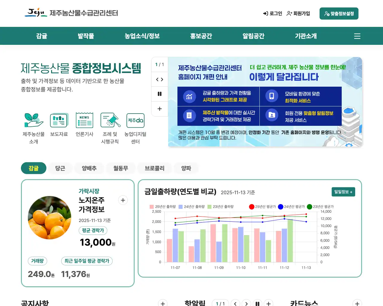Image resolution: width=383 pixels, height=306 pixels.
Task: Click the 로그인 link
Action: click(x=273, y=13)
